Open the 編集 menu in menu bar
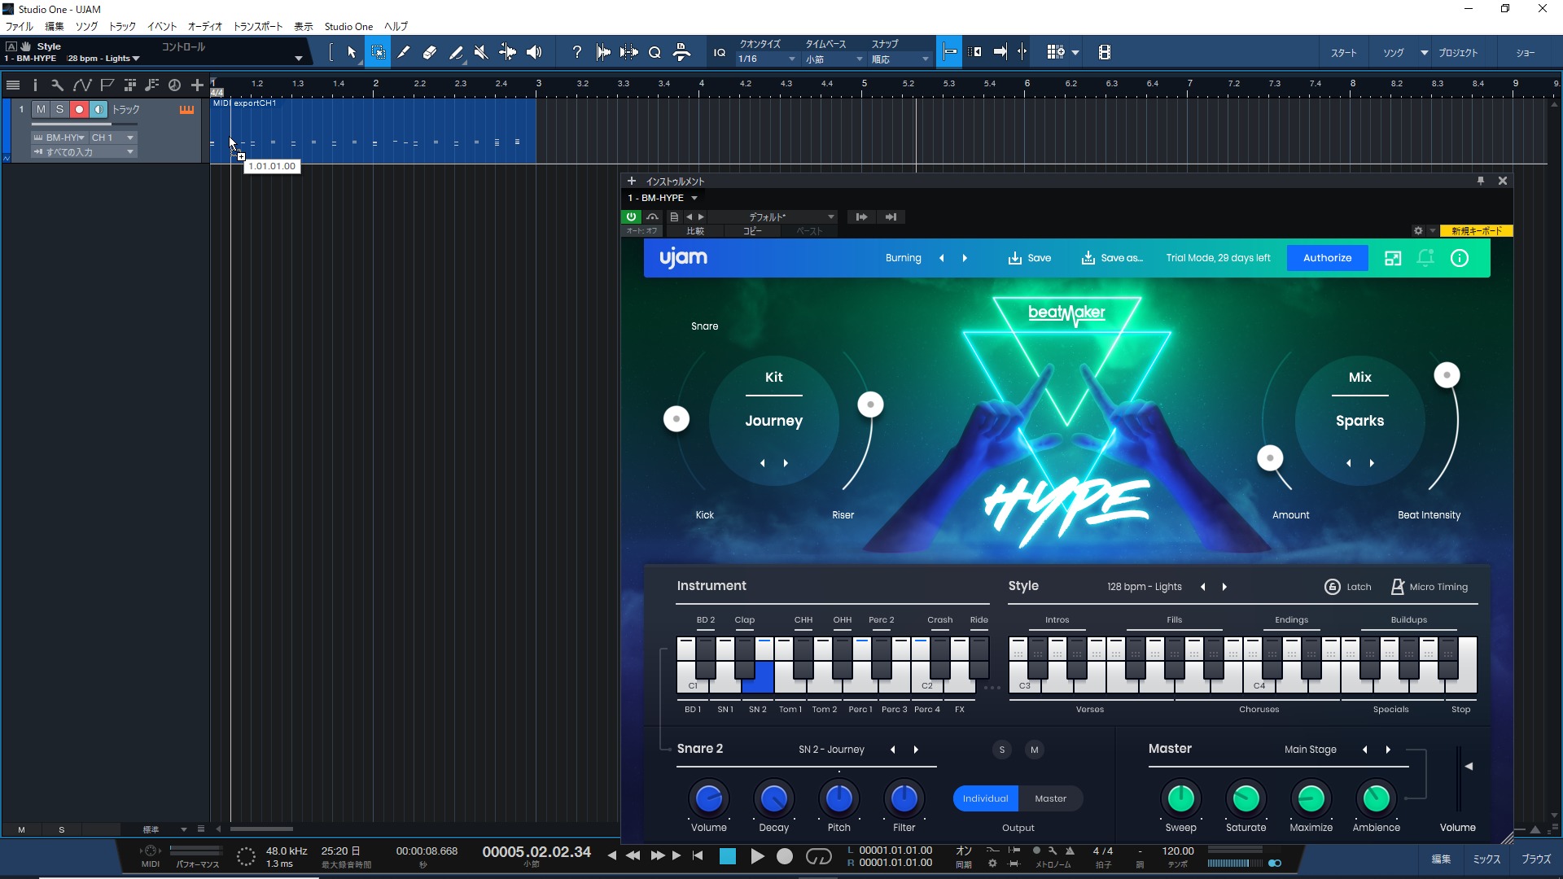The width and height of the screenshot is (1563, 879). coord(54,26)
